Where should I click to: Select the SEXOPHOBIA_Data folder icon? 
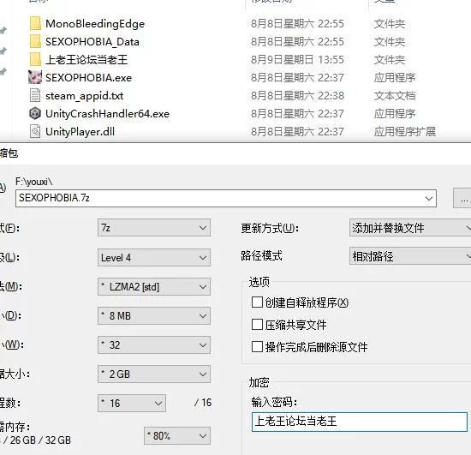(x=35, y=41)
